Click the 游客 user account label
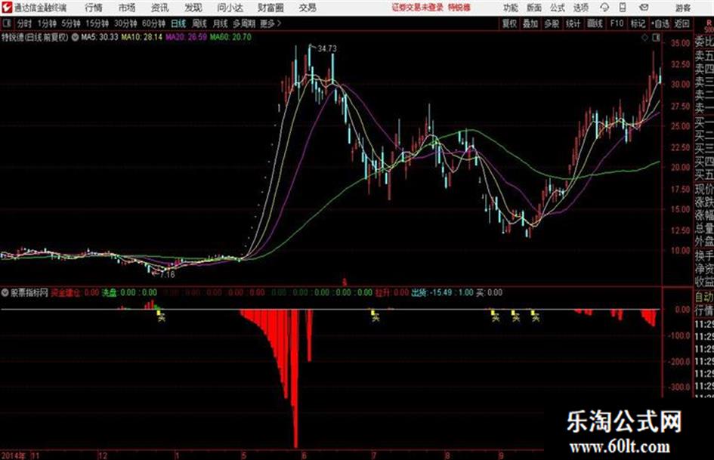Image resolution: width=714 pixels, height=460 pixels. point(682,8)
